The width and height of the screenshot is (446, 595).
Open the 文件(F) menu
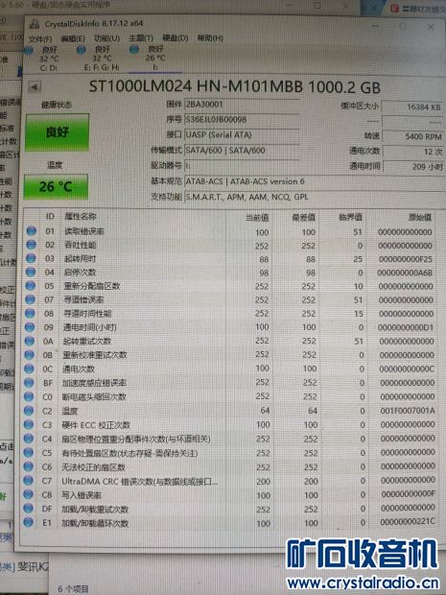coord(40,39)
